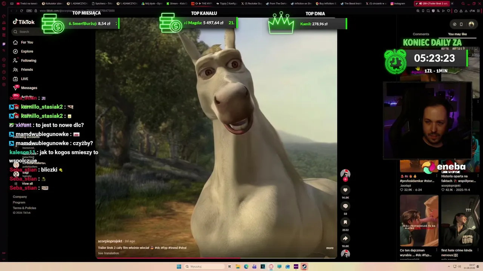Screen dimensions: 483x271
Task: Click 'See translation' under the caption
Action: pos(108,253)
